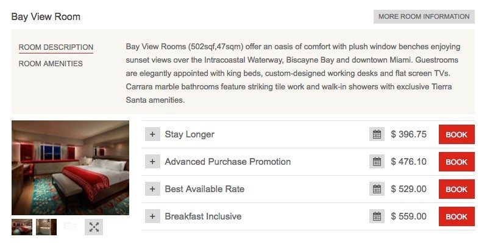This screenshot has width=487, height=245.
Task: Open calendar for Breakfast Inclusive rate
Action: click(377, 216)
